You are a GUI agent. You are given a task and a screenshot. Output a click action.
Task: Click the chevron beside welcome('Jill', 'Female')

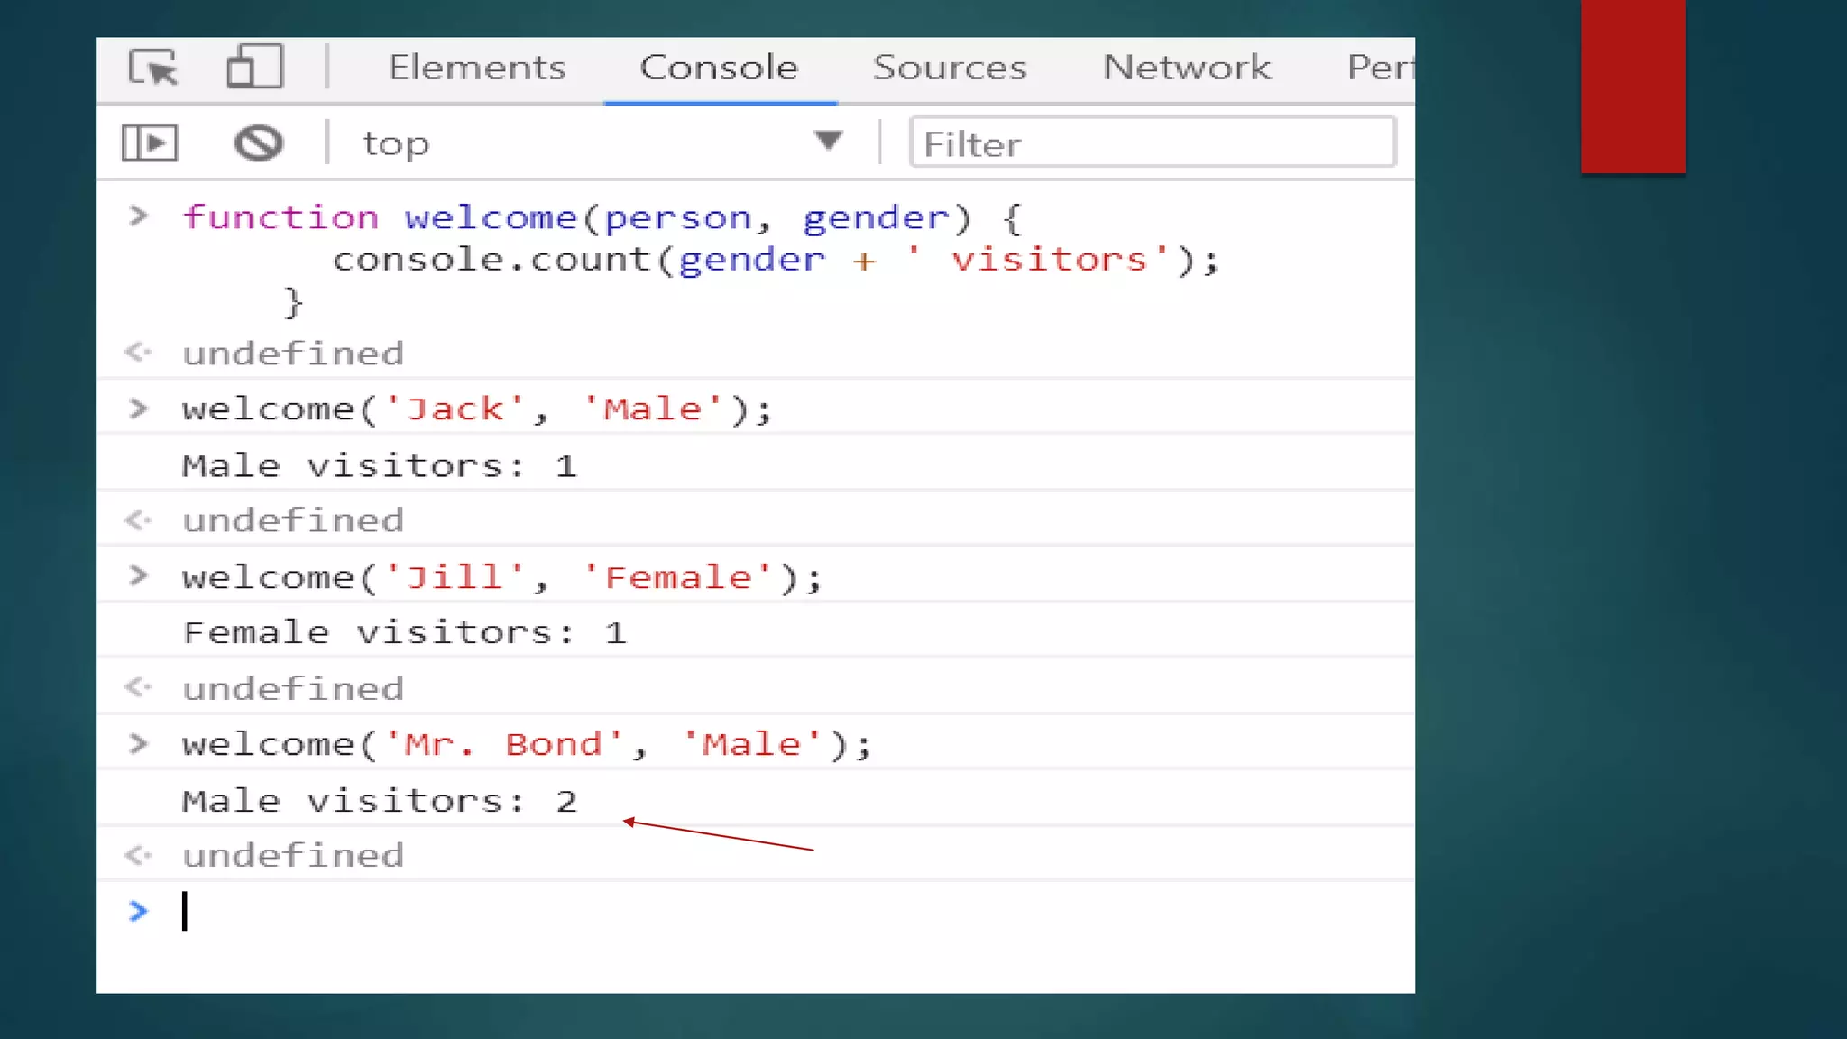[x=138, y=576]
